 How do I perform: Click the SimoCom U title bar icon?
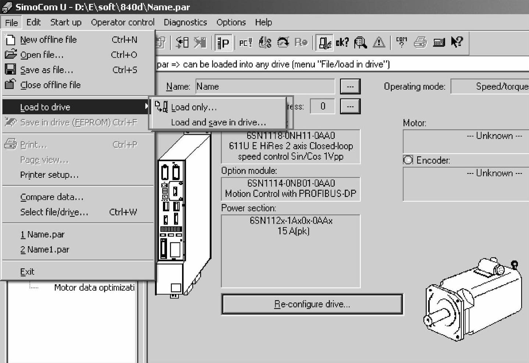coord(7,7)
